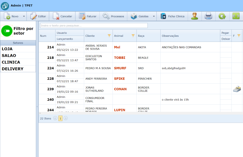Toggle the Filtro por setor switch

[6, 31]
